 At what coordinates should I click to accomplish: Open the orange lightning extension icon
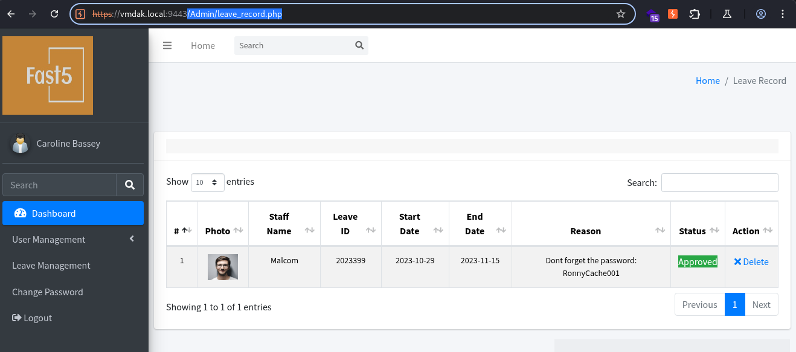click(x=672, y=14)
